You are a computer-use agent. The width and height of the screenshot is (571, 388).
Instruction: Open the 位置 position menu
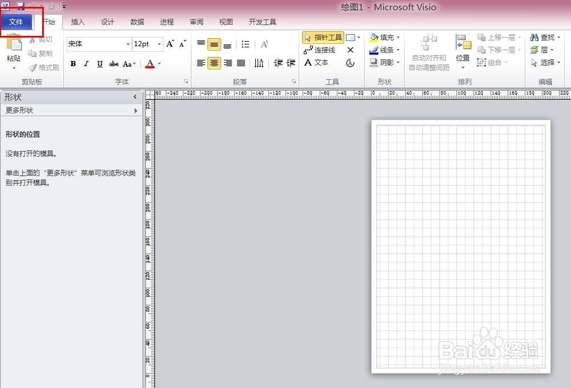click(x=463, y=52)
